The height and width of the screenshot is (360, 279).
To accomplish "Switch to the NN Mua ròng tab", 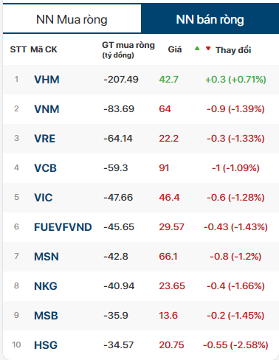I will pyautogui.click(x=72, y=19).
